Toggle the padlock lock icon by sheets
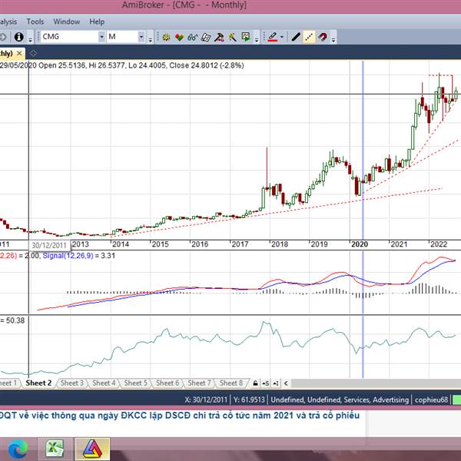This screenshot has height=461, width=461. point(256,383)
